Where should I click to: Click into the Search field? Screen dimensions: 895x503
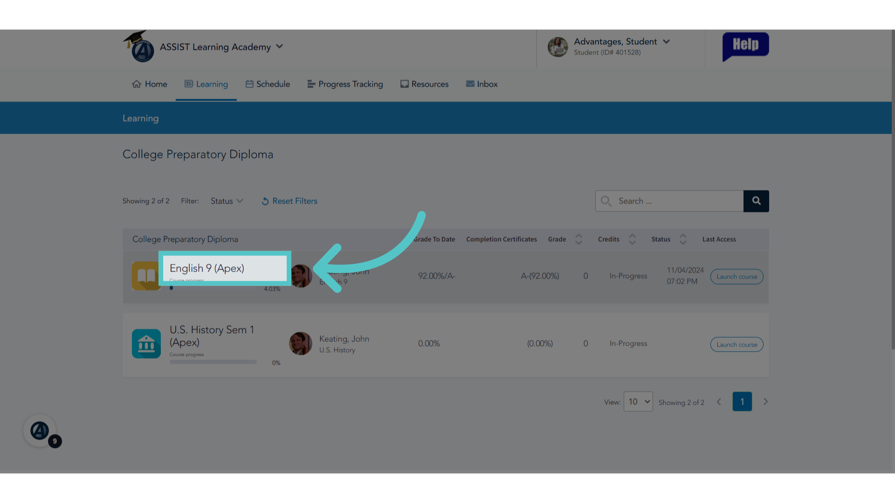(x=669, y=201)
